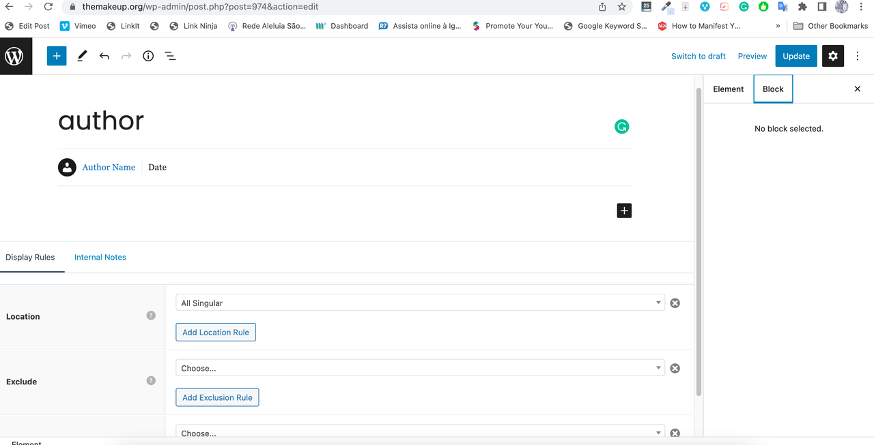Toggle Chrome side panel icon
Image resolution: width=874 pixels, height=445 pixels.
821,7
